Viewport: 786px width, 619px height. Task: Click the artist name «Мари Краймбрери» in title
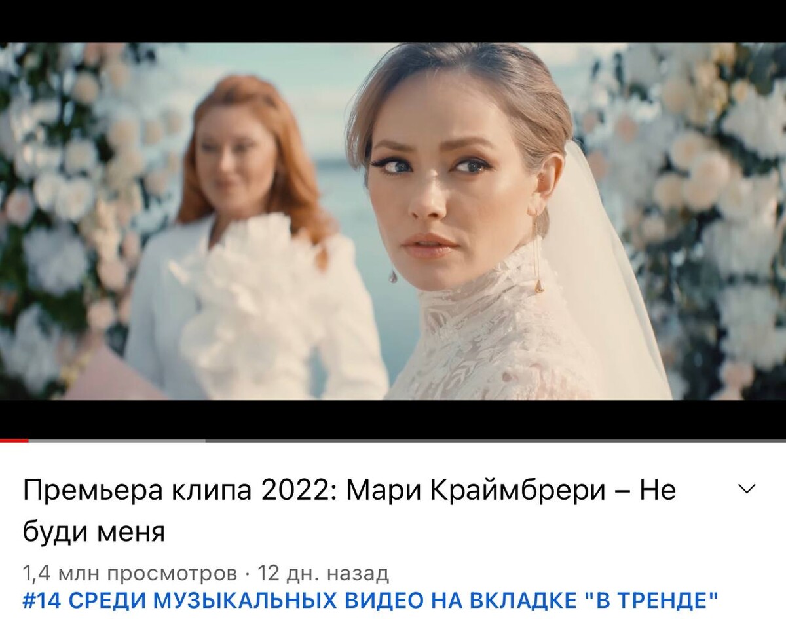tap(476, 490)
